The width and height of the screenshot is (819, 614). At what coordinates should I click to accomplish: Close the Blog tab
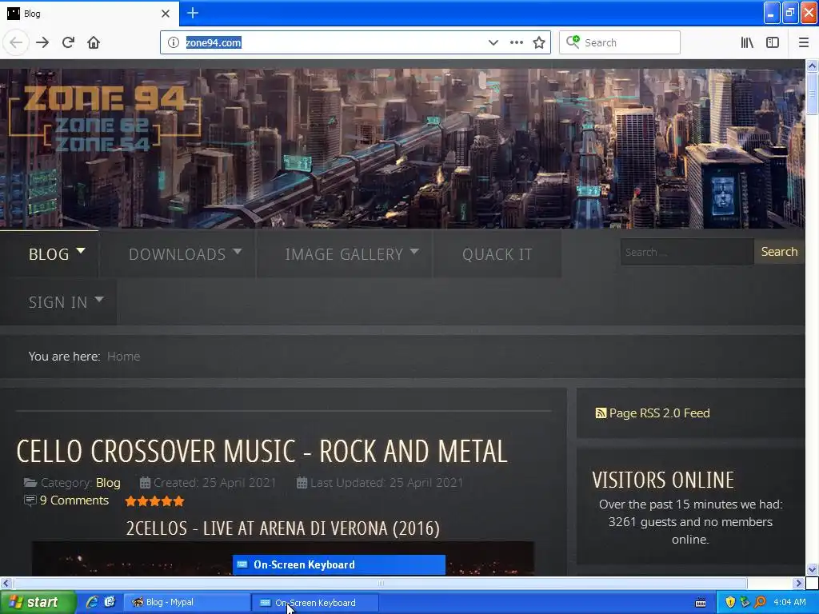(166, 14)
